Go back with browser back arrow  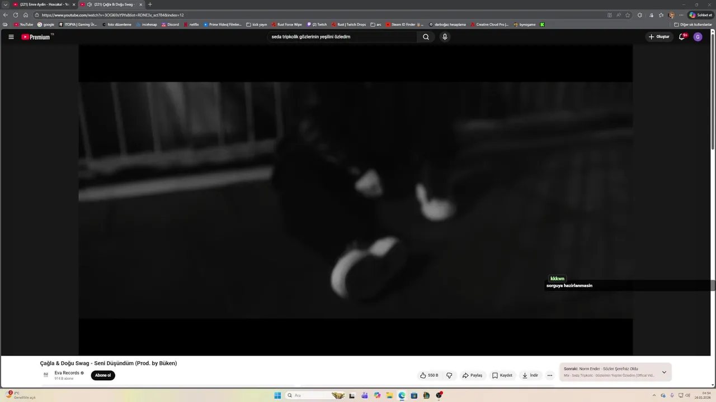tap(6, 15)
